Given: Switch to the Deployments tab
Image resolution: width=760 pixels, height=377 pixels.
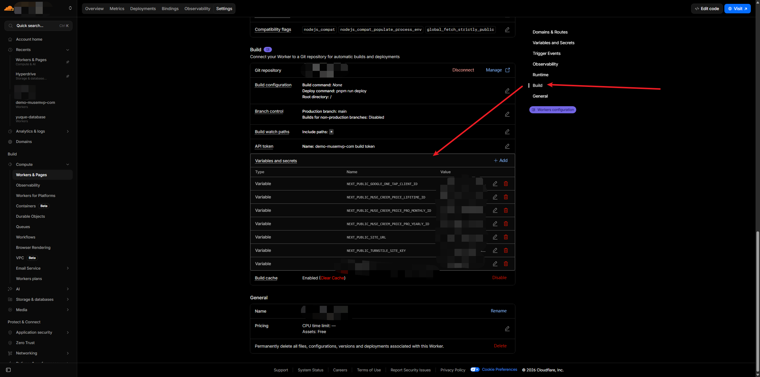Looking at the screenshot, I should pyautogui.click(x=143, y=9).
